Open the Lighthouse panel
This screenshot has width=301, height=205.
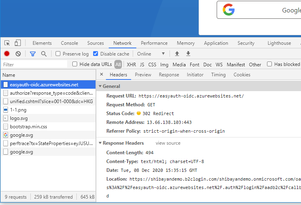coord(279,43)
